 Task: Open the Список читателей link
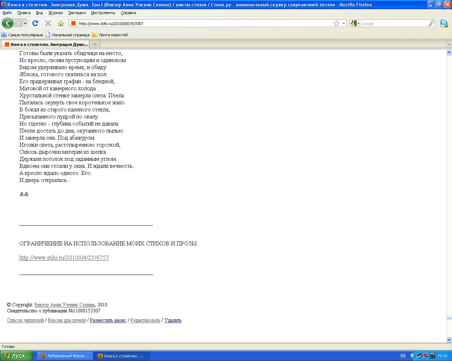[25, 320]
